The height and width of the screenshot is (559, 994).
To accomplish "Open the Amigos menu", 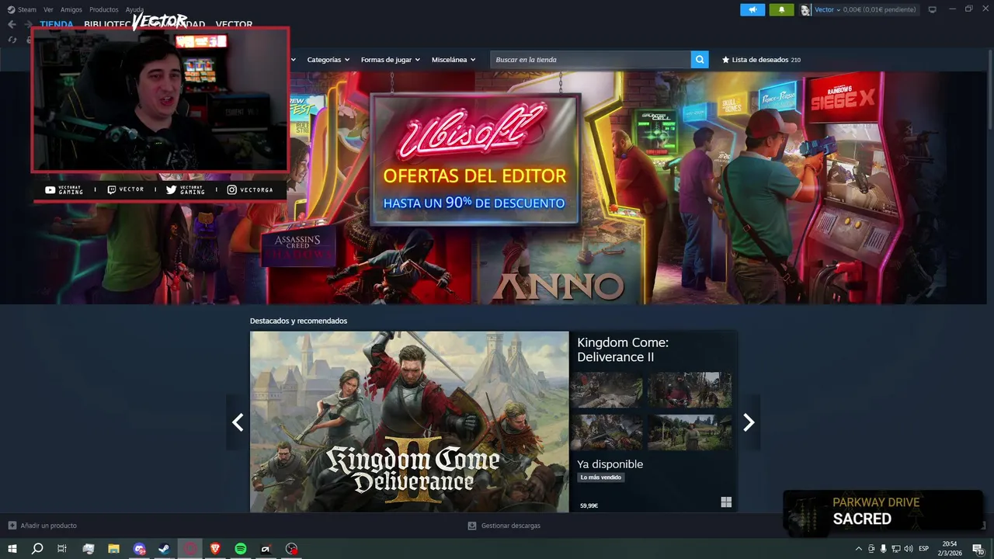I will point(71,9).
